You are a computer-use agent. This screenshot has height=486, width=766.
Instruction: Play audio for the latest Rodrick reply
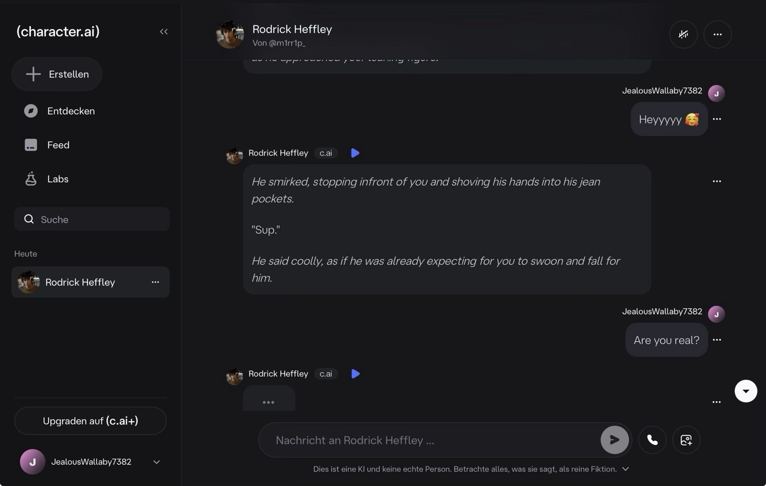click(355, 374)
